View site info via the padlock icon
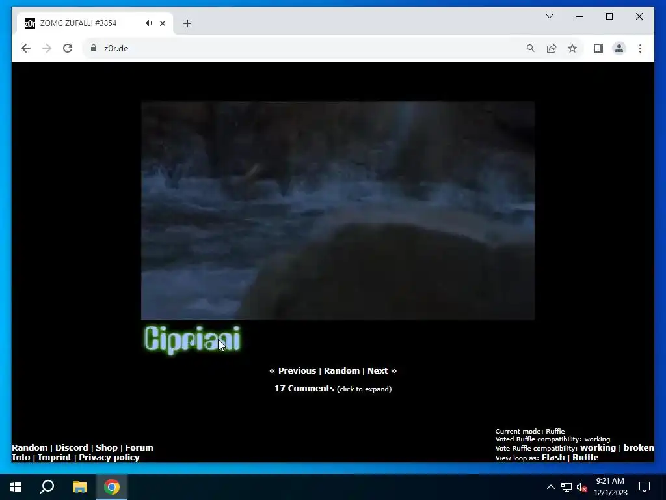 tap(94, 48)
